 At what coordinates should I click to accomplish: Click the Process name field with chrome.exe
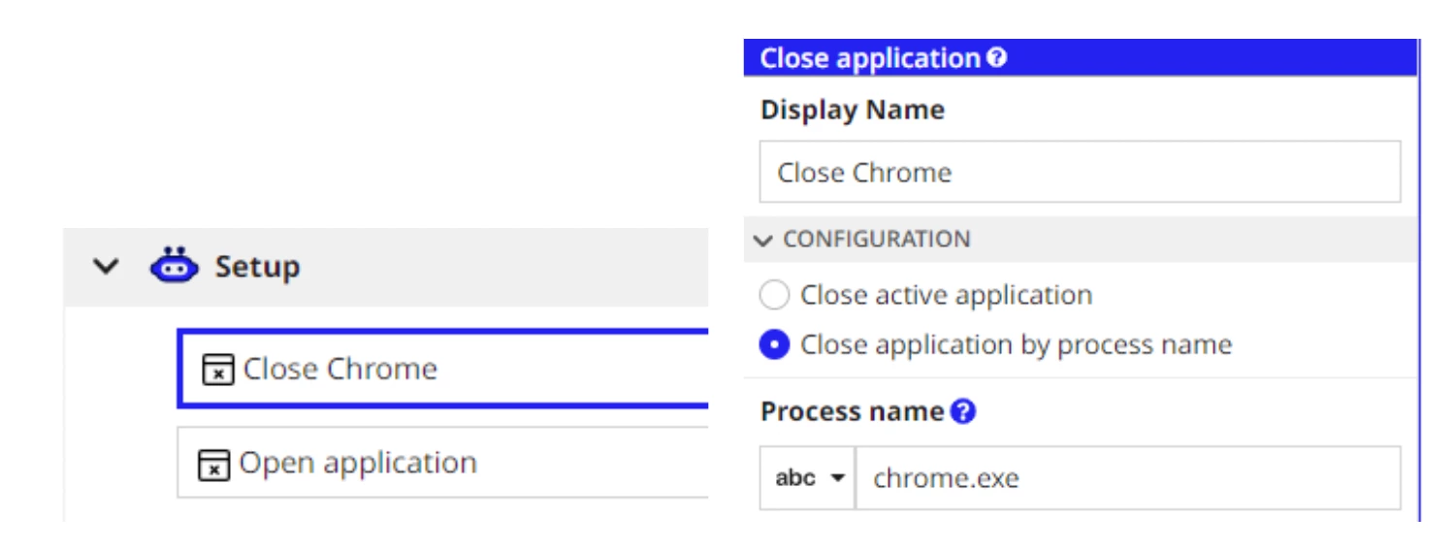(x=1128, y=478)
